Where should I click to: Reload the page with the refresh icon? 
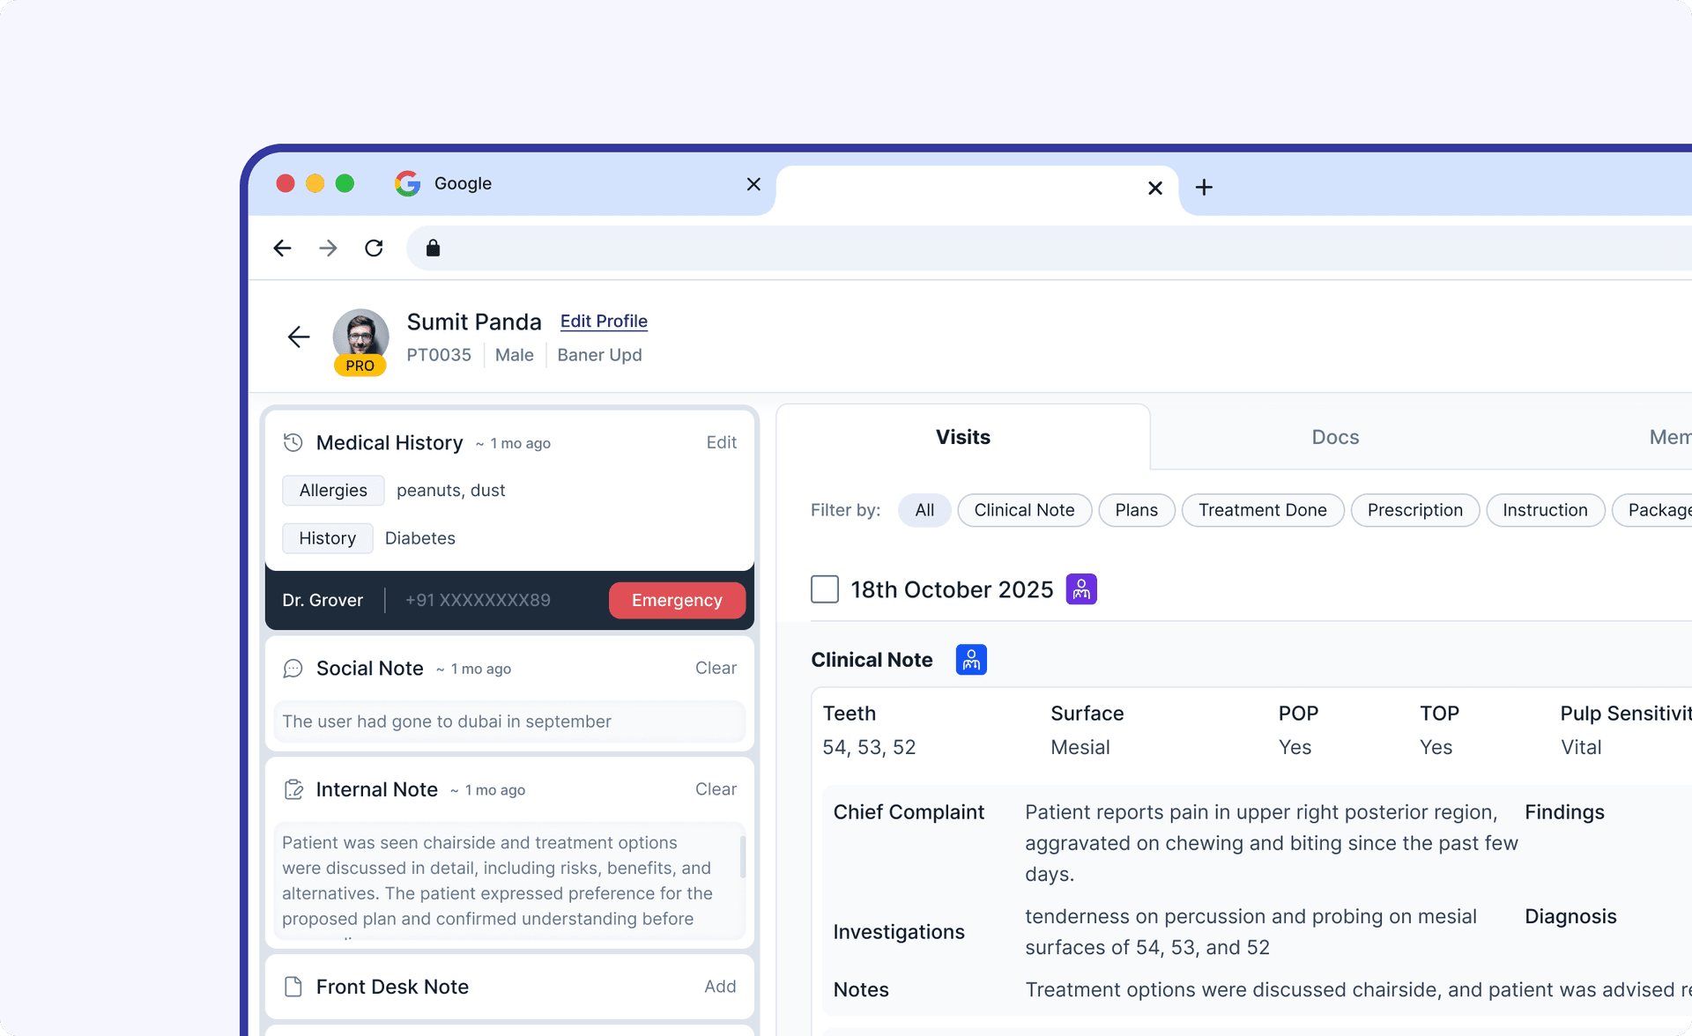tap(374, 248)
